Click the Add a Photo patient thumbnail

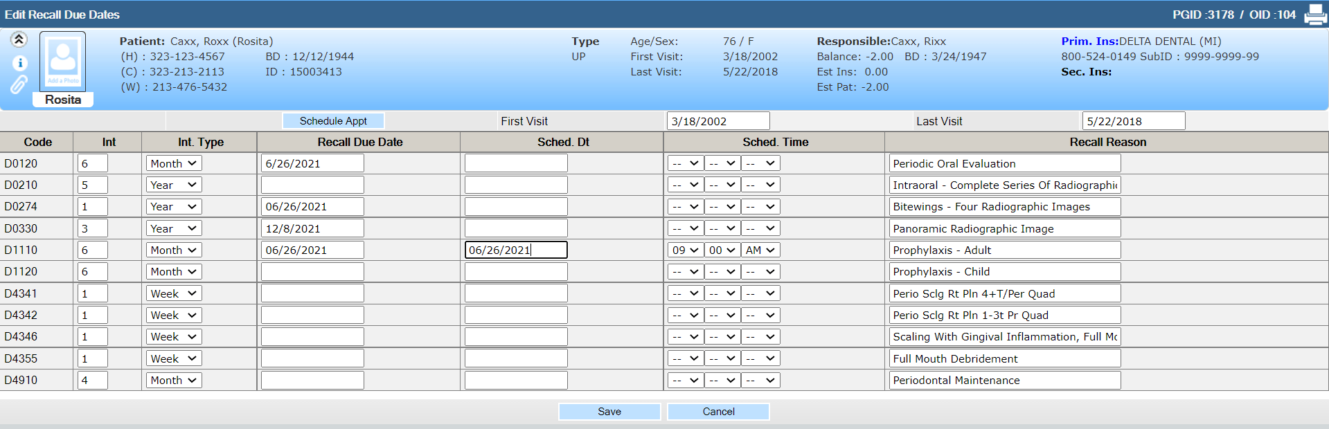63,62
